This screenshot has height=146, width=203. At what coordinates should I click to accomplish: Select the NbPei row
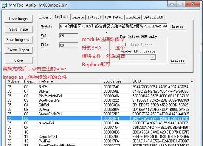pyautogui.click(x=98, y=87)
